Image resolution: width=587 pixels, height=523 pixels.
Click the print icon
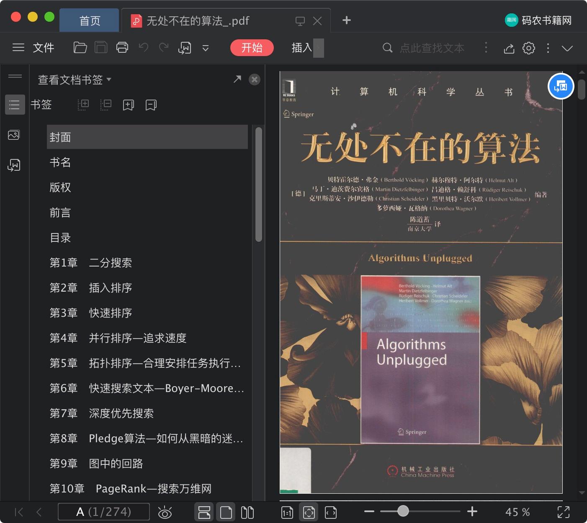(x=122, y=48)
